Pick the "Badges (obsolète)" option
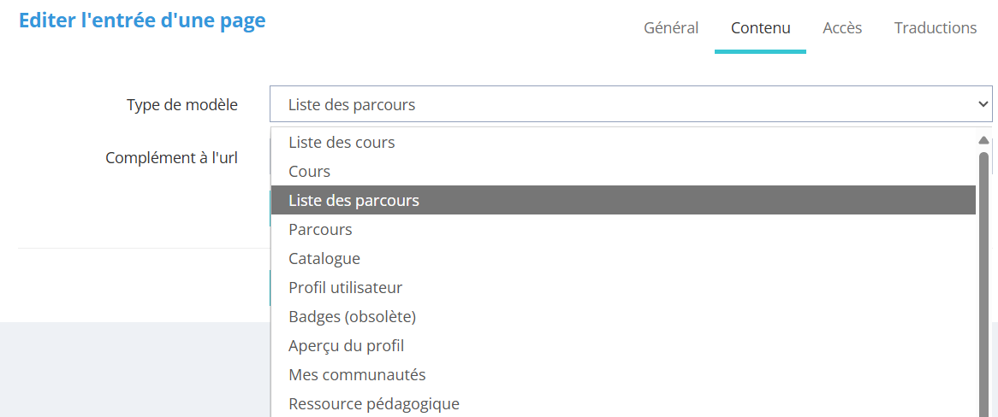The width and height of the screenshot is (998, 417). [352, 317]
